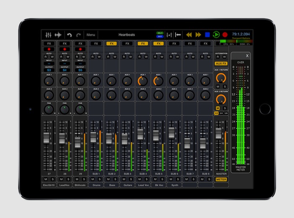Screen dimensions: 294x218
Task: Open FX for SUB 8
Action: [x=205, y=44]
